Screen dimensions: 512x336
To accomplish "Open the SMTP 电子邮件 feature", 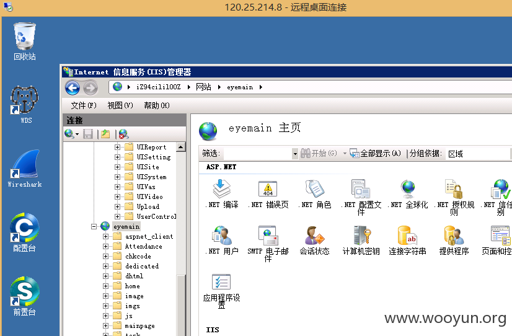I will point(268,244).
